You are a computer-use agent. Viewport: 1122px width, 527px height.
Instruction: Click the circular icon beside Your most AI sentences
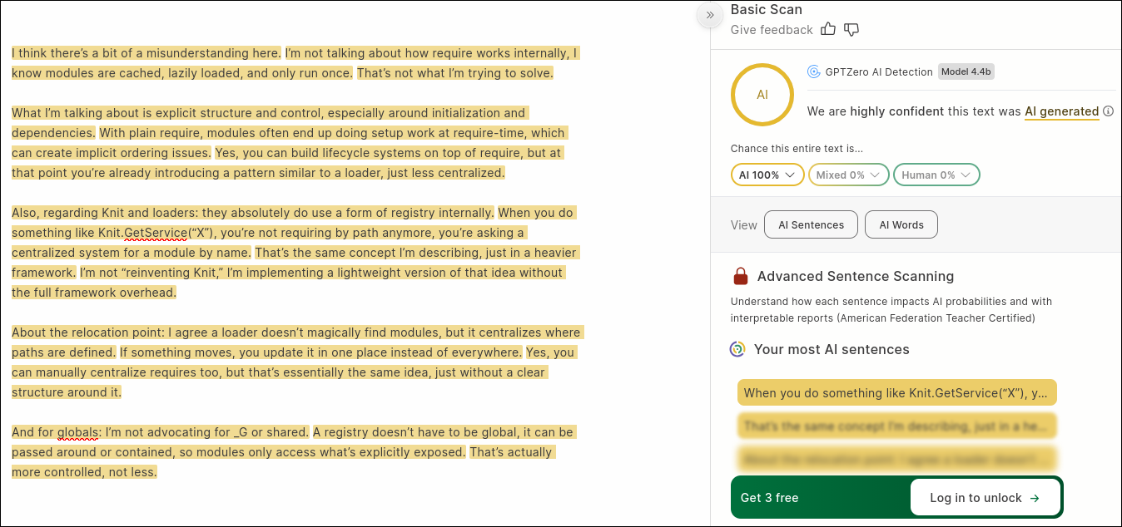click(737, 349)
